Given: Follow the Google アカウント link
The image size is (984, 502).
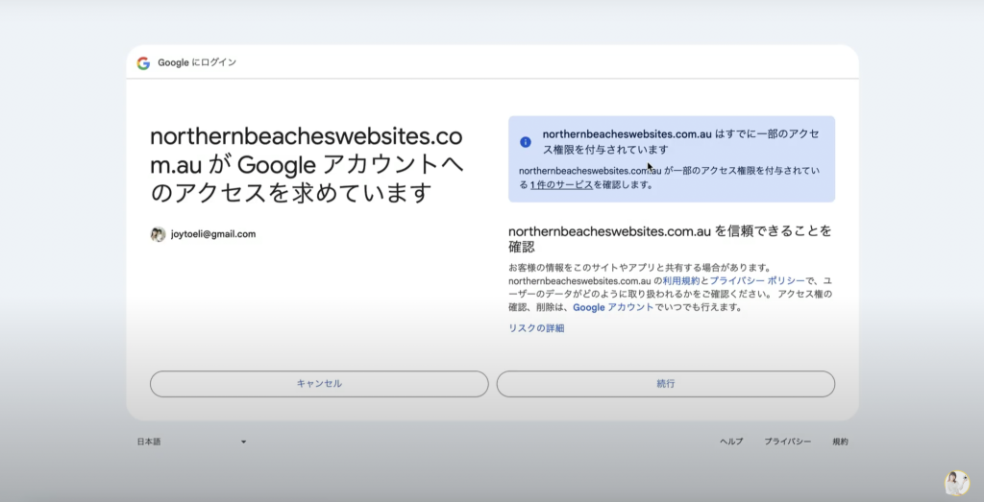Looking at the screenshot, I should point(613,307).
